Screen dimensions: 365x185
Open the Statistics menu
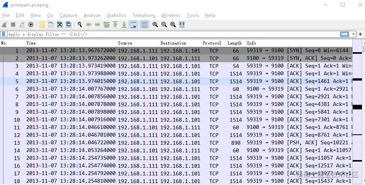pos(116,15)
